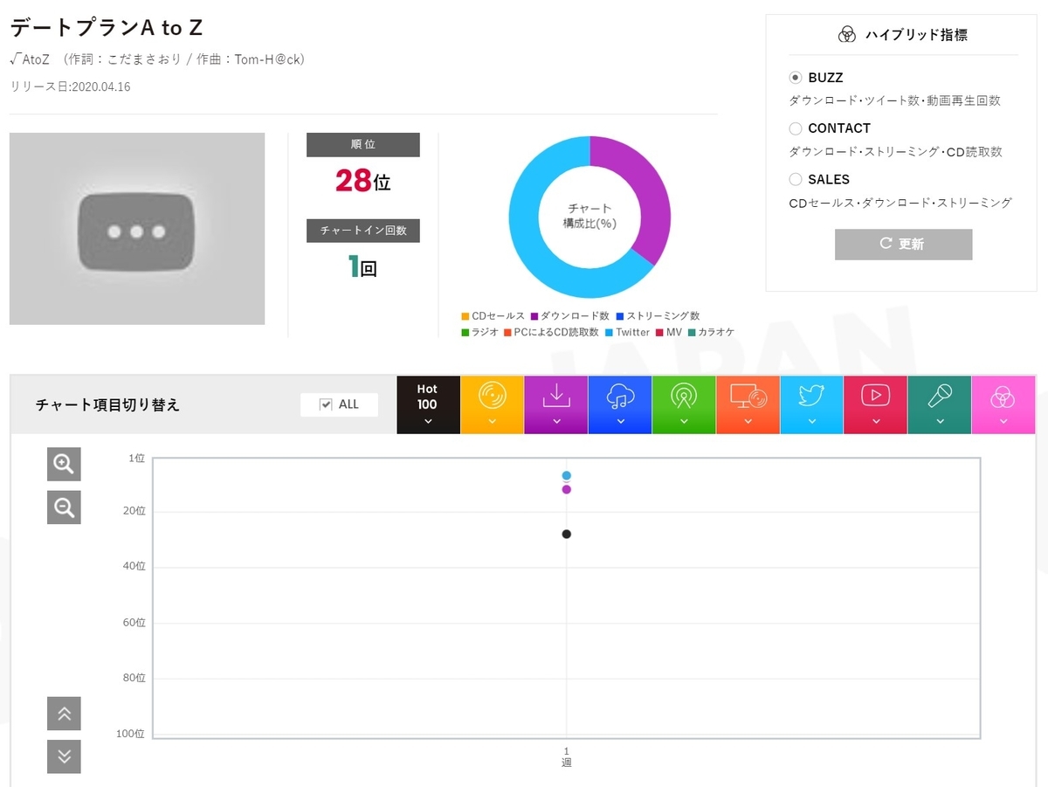Toggle the purple download icon tab
Image resolution: width=1048 pixels, height=787 pixels.
click(556, 404)
